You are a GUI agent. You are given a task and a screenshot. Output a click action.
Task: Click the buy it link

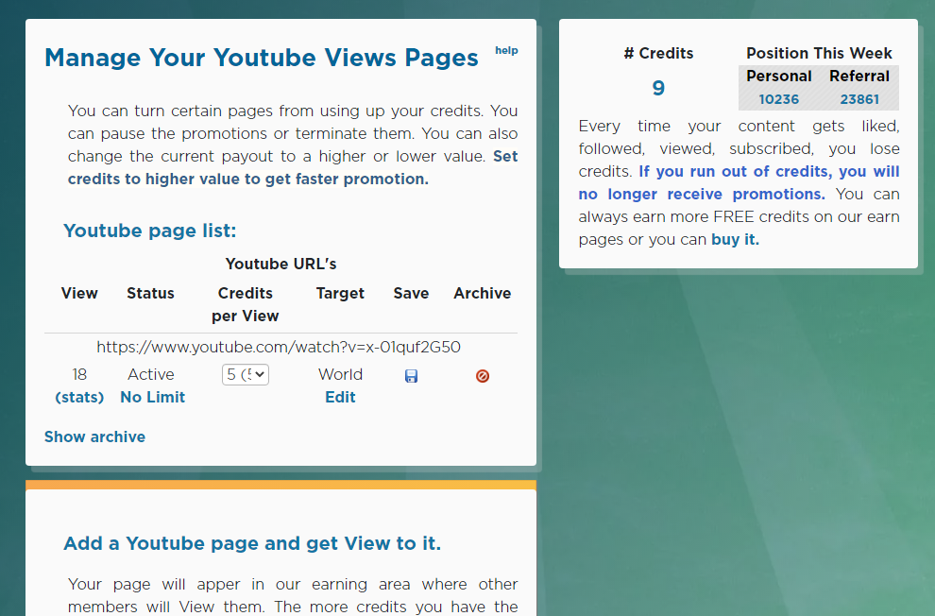tap(735, 240)
